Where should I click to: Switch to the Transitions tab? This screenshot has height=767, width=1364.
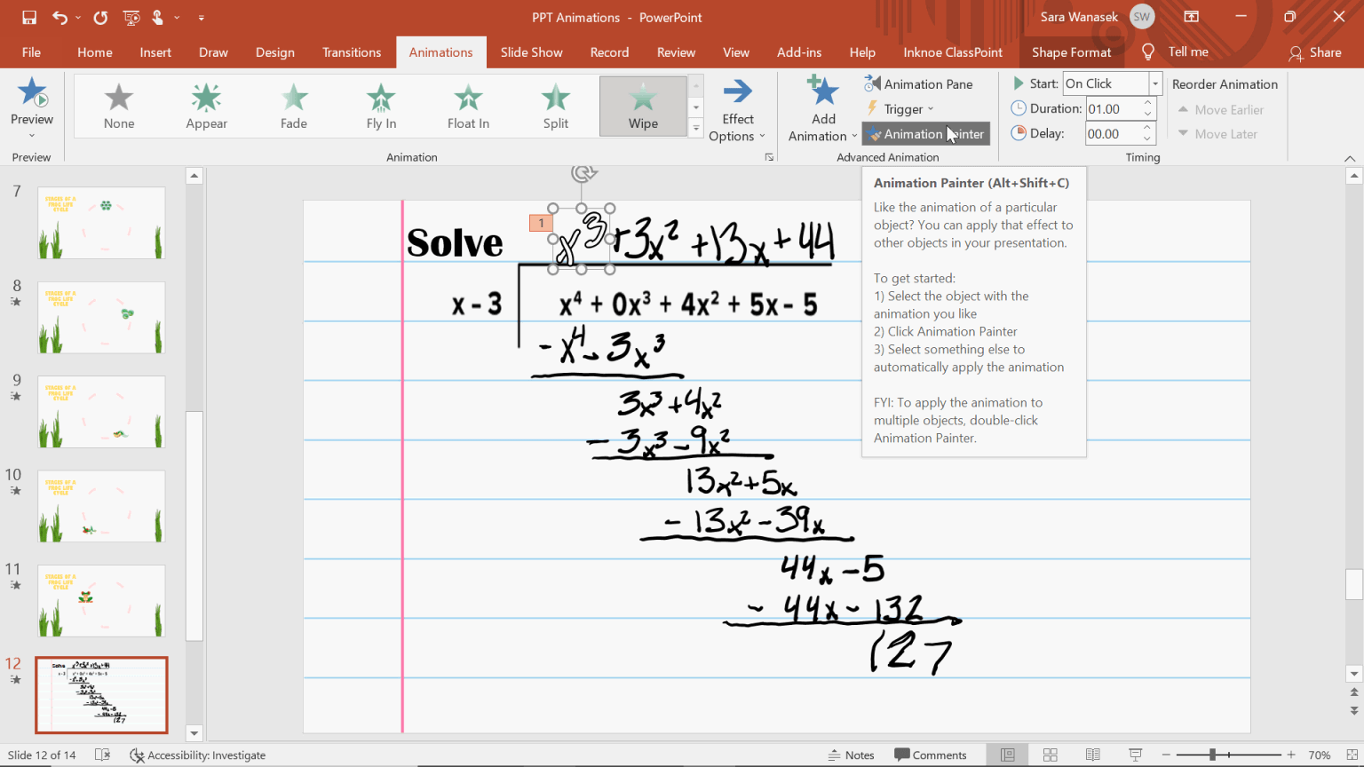[352, 52]
